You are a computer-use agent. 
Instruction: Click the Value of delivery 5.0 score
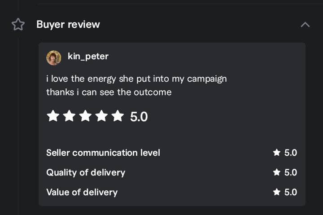pyautogui.click(x=291, y=192)
